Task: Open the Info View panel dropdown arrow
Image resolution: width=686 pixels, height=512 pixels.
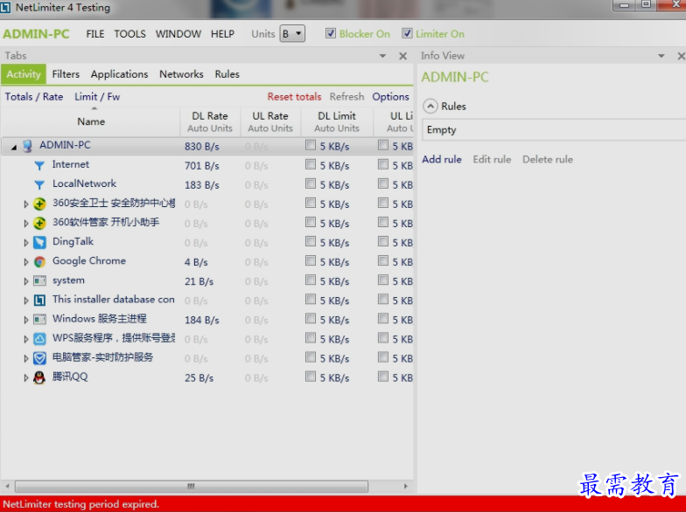Action: coord(661,56)
